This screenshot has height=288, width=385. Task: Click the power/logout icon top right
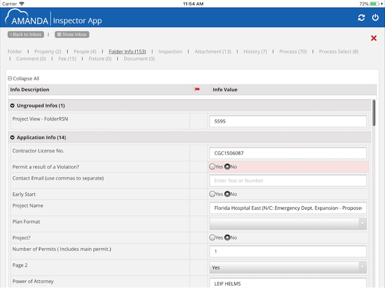pos(375,17)
